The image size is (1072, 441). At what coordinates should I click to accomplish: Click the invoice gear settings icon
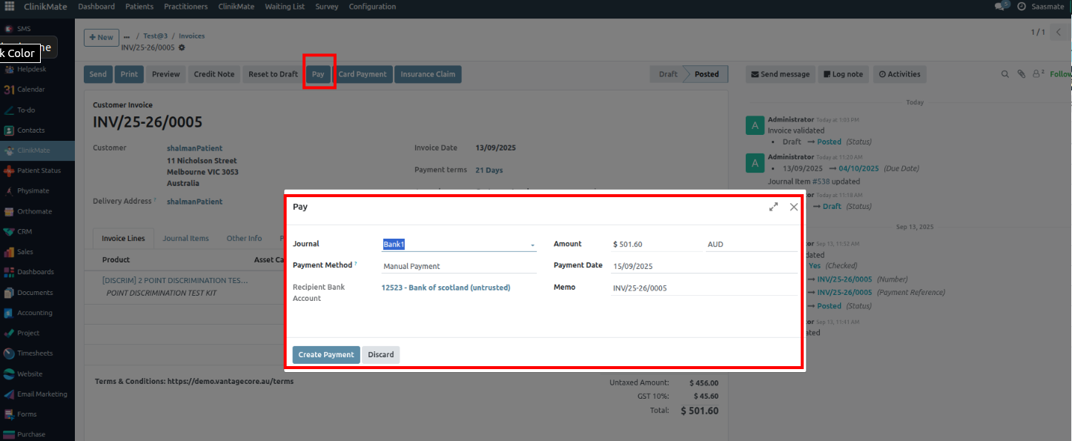tap(182, 47)
